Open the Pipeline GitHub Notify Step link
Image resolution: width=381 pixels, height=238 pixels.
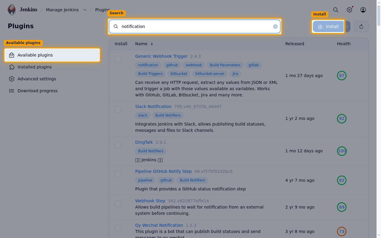pos(163,171)
